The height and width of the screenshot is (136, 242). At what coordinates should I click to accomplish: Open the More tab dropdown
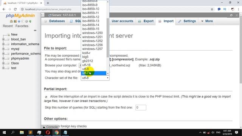click(x=207, y=21)
